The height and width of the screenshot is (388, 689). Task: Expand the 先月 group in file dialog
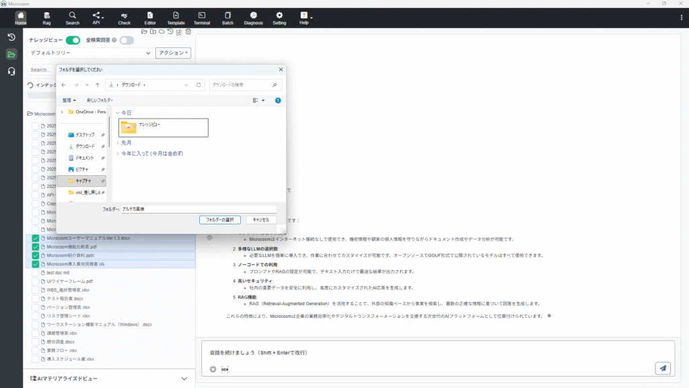click(x=119, y=143)
